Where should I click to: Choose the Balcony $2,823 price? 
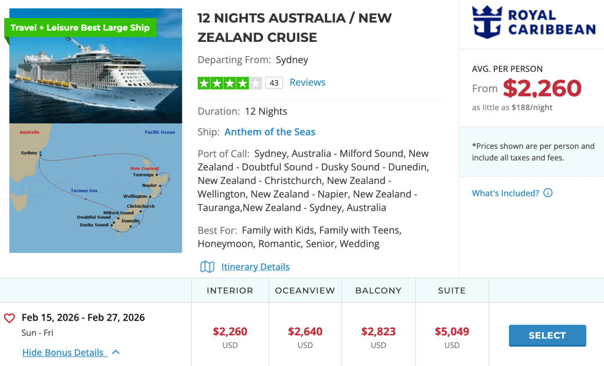(x=378, y=332)
